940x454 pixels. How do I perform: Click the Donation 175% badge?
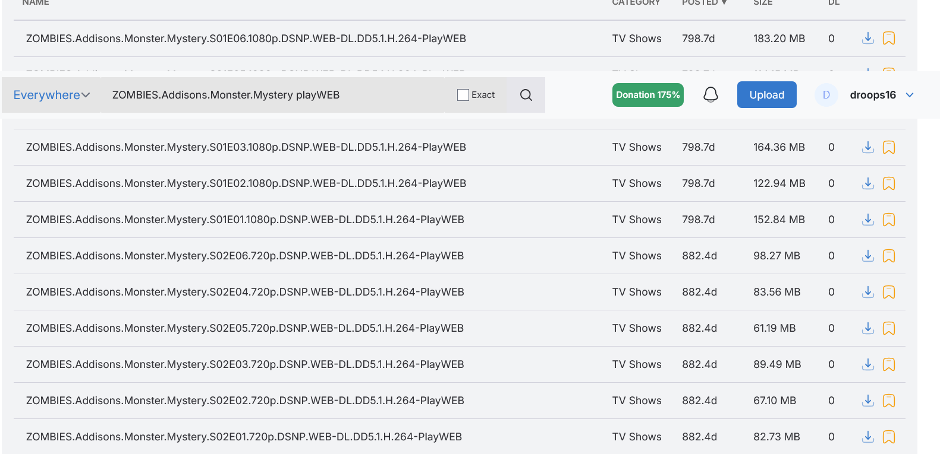point(647,95)
